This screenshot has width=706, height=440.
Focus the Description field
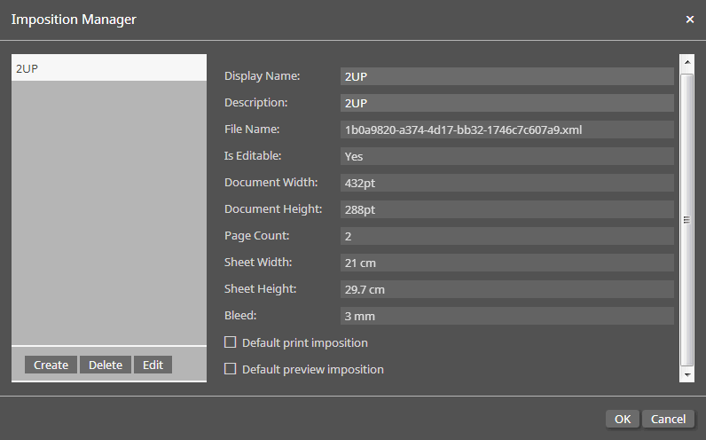click(506, 103)
